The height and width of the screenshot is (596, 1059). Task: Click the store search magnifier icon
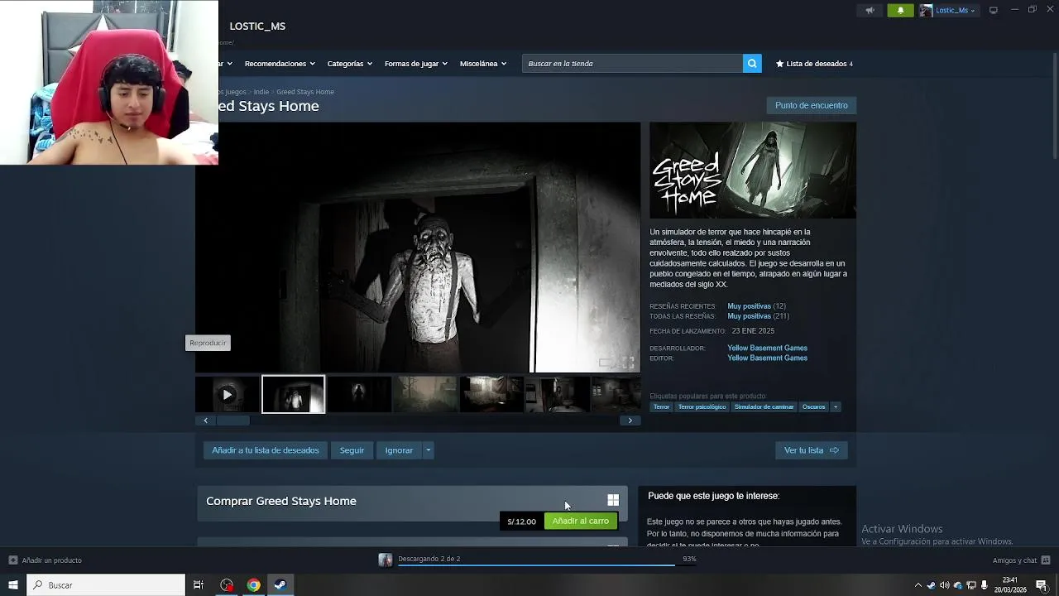tap(752, 64)
